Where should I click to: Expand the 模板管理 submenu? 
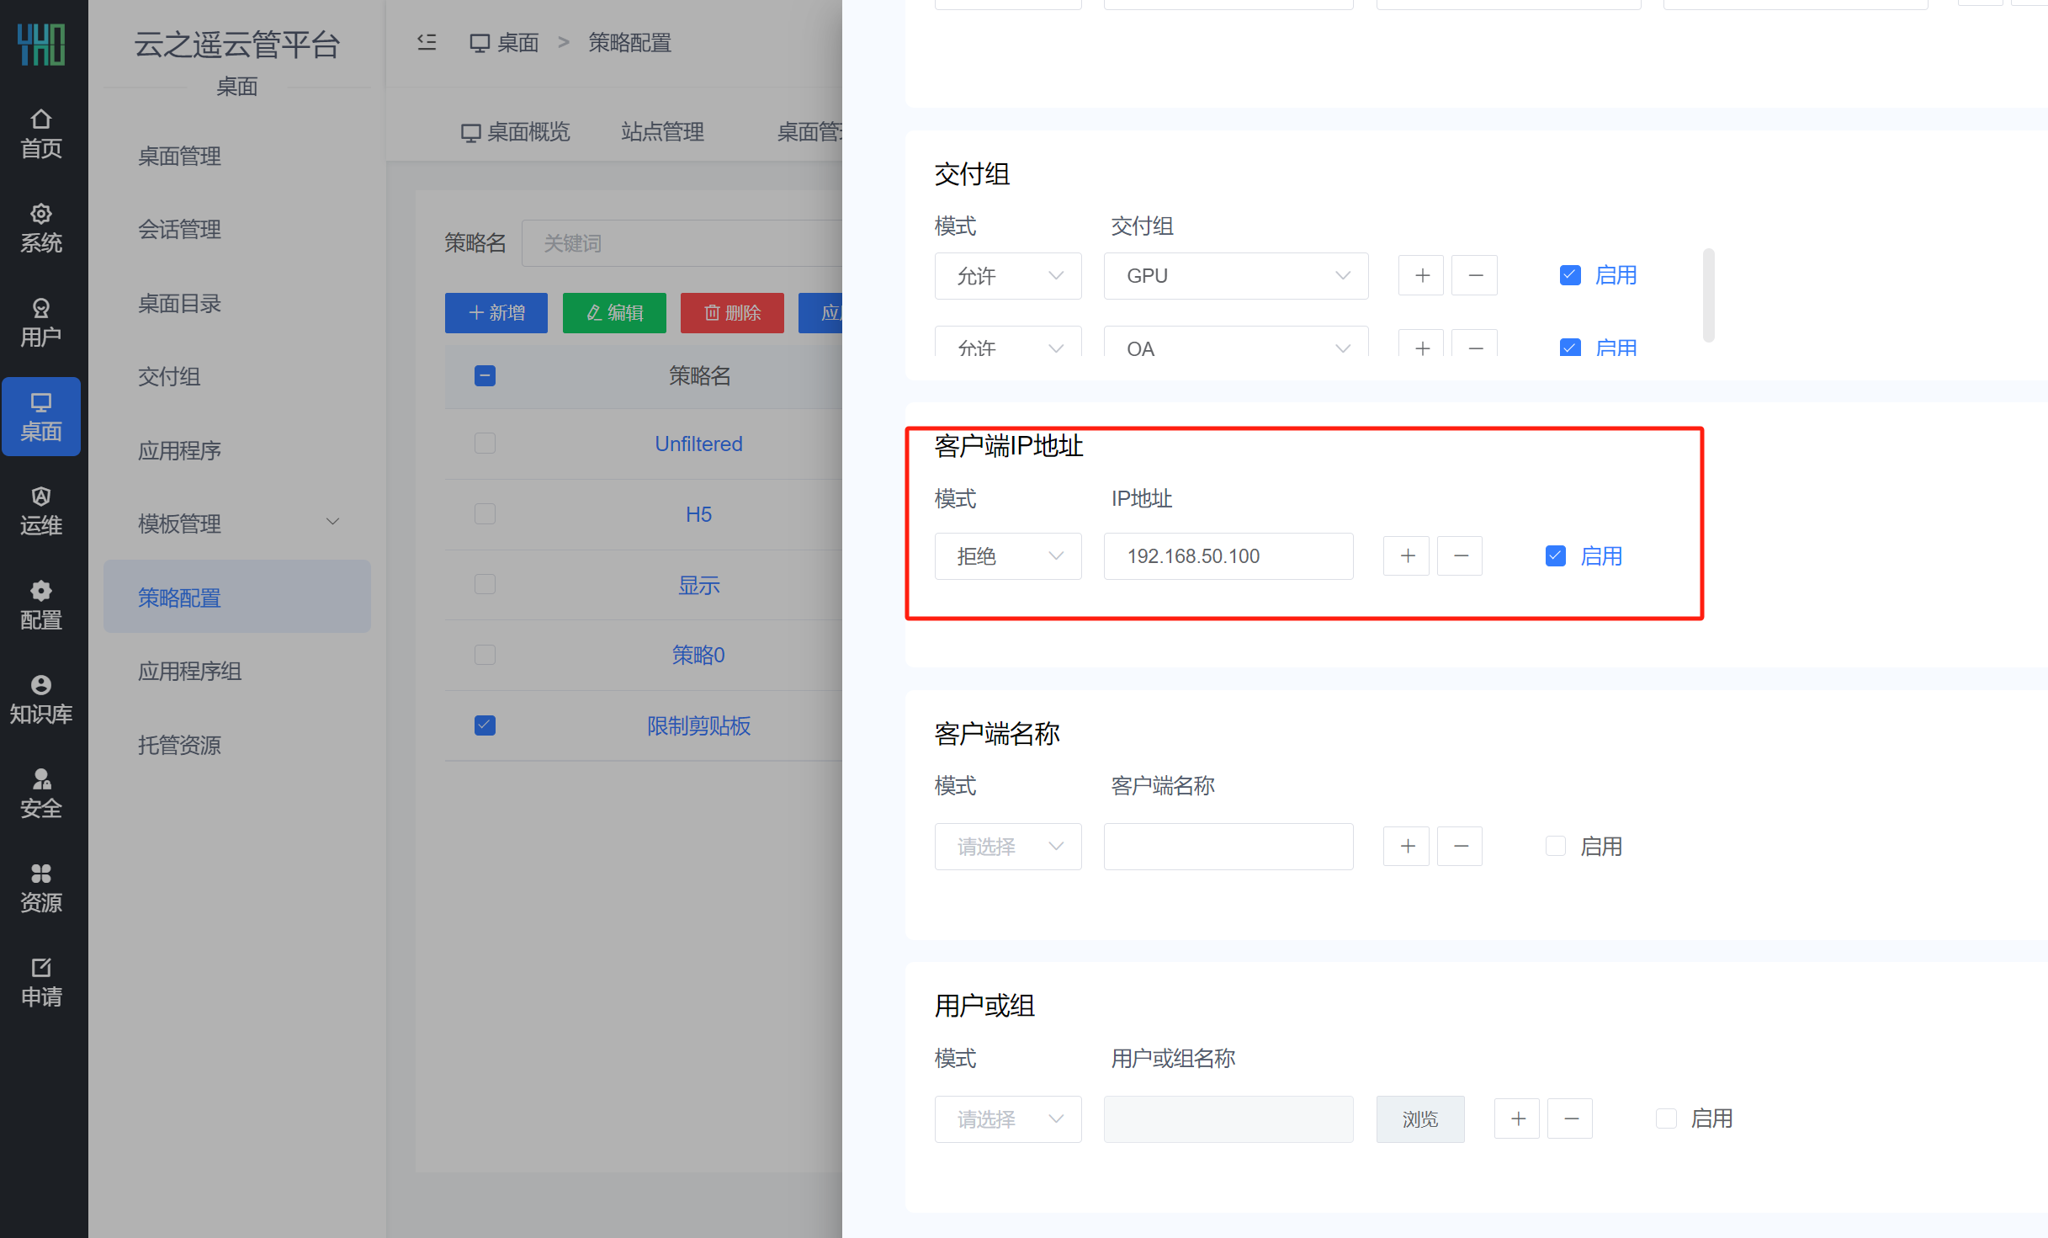[x=237, y=523]
